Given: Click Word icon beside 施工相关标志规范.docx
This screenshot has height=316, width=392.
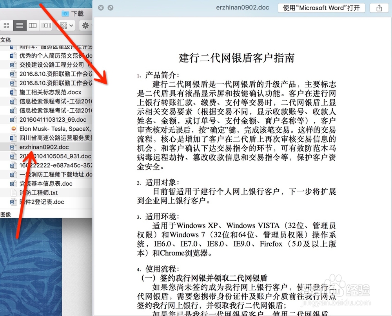Looking at the screenshot, I should [13, 92].
